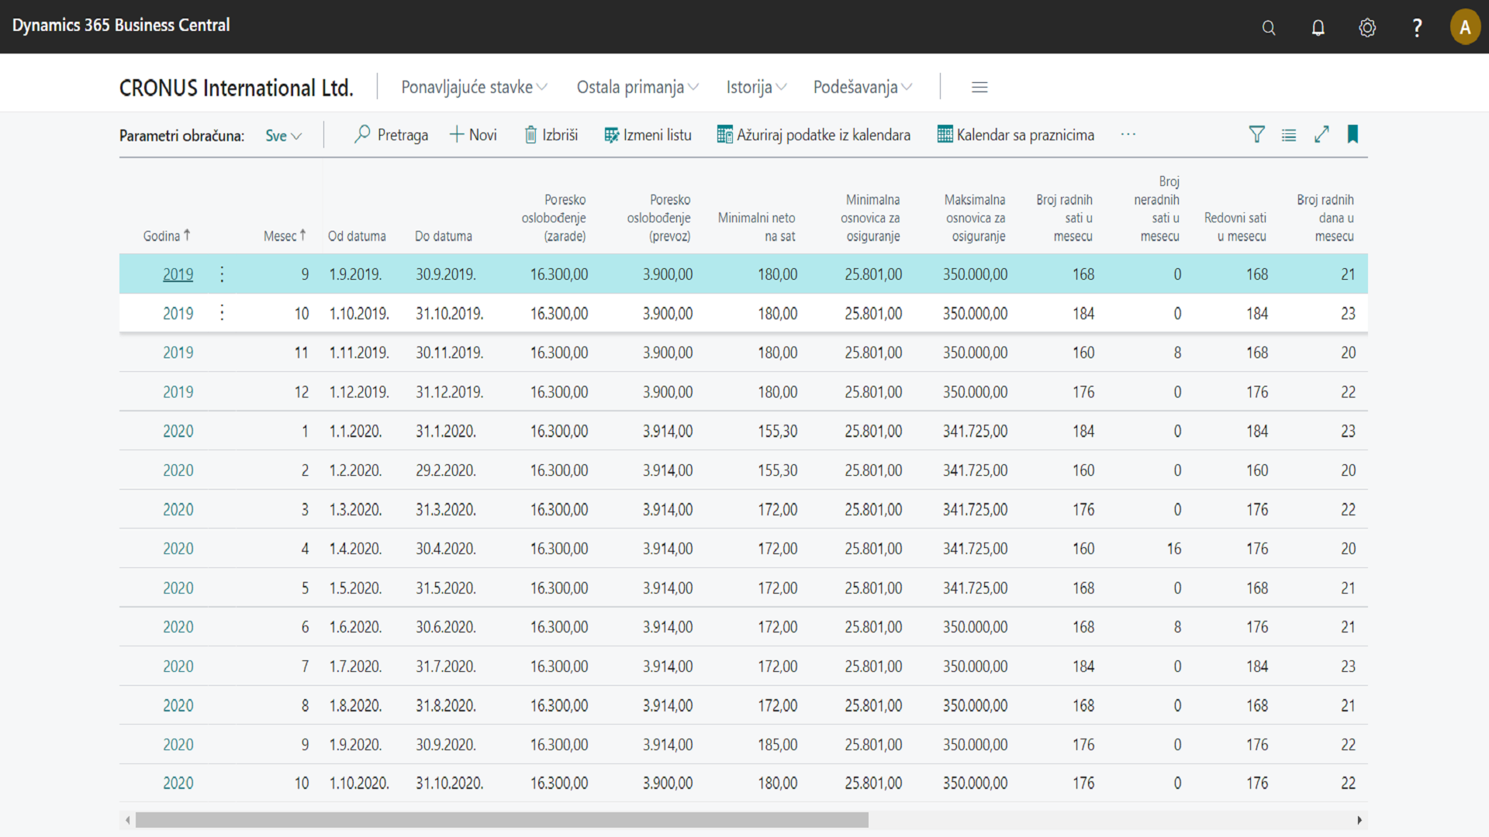Click the search magnifier icon in header

[x=1269, y=28]
